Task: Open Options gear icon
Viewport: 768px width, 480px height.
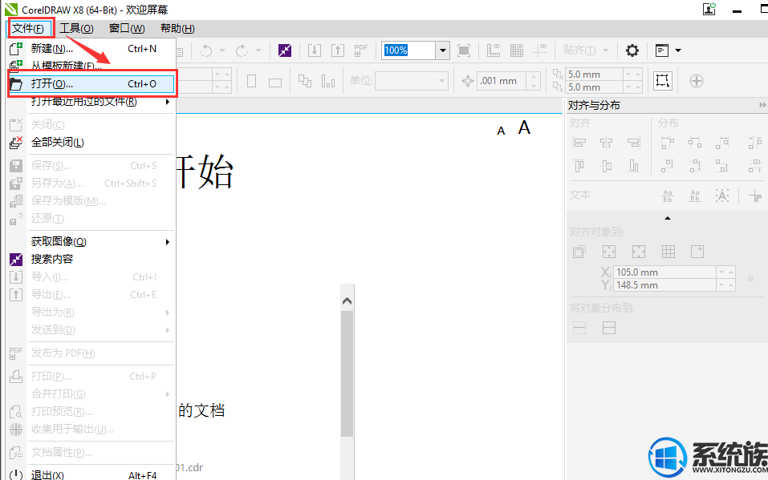Action: 632,50
